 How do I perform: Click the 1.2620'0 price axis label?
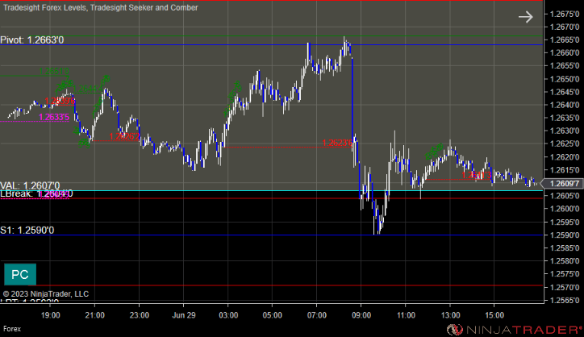coord(565,156)
